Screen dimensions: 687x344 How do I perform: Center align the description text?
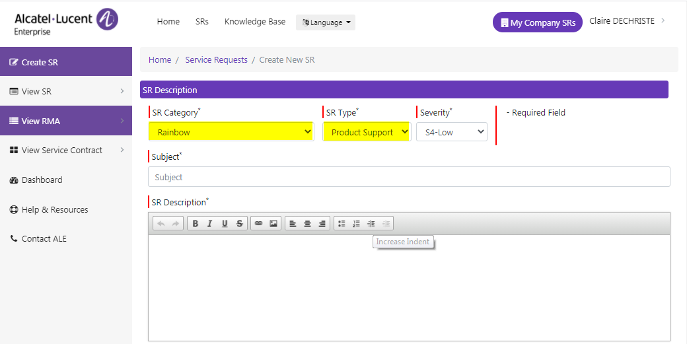click(x=307, y=224)
